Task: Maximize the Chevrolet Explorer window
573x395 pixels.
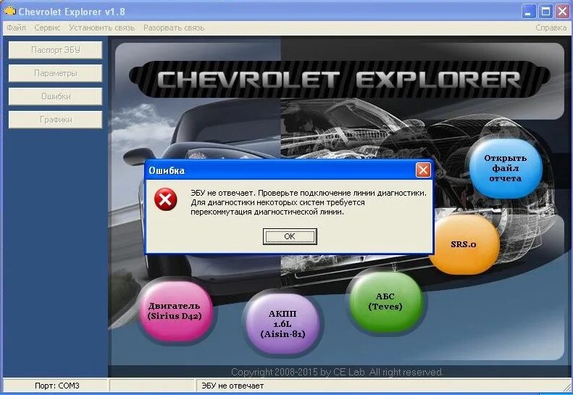Action: coord(545,12)
